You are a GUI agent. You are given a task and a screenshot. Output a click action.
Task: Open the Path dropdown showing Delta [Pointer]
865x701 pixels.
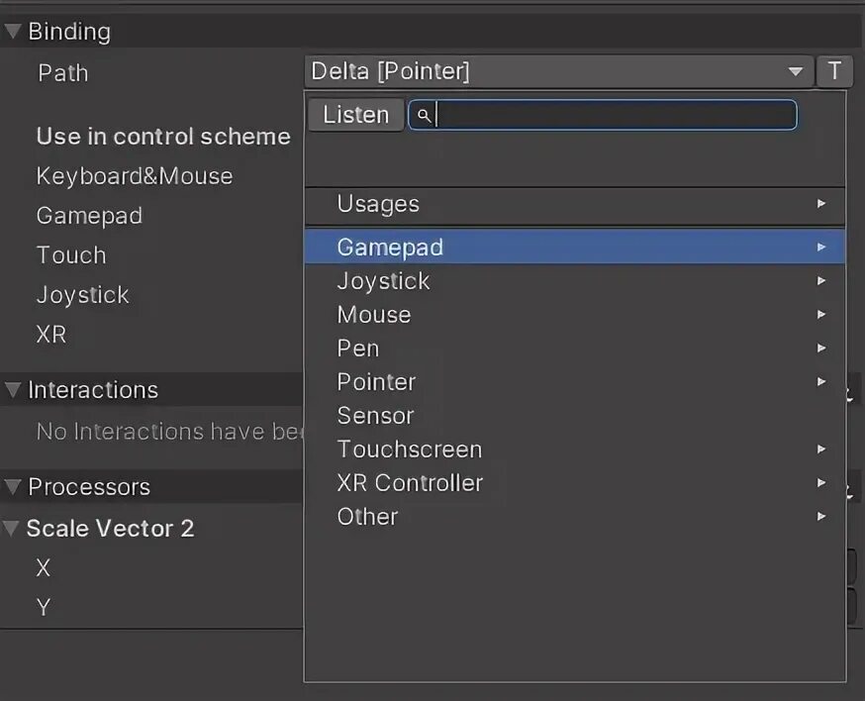tap(557, 71)
